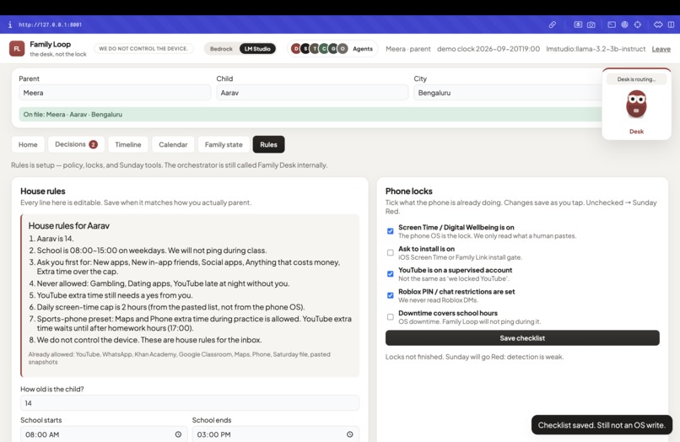Click the Desk owl mascot avatar

[x=636, y=104]
